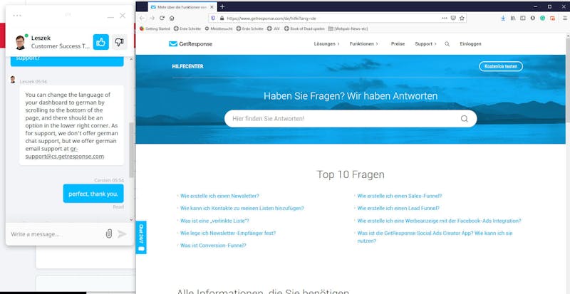Go to the Firefox home page
This screenshot has height=294, width=570.
point(172,18)
